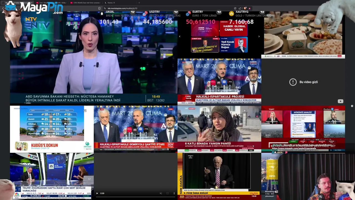Select the Haber Türk Halkalı-Ispartakule tile

click(219, 82)
